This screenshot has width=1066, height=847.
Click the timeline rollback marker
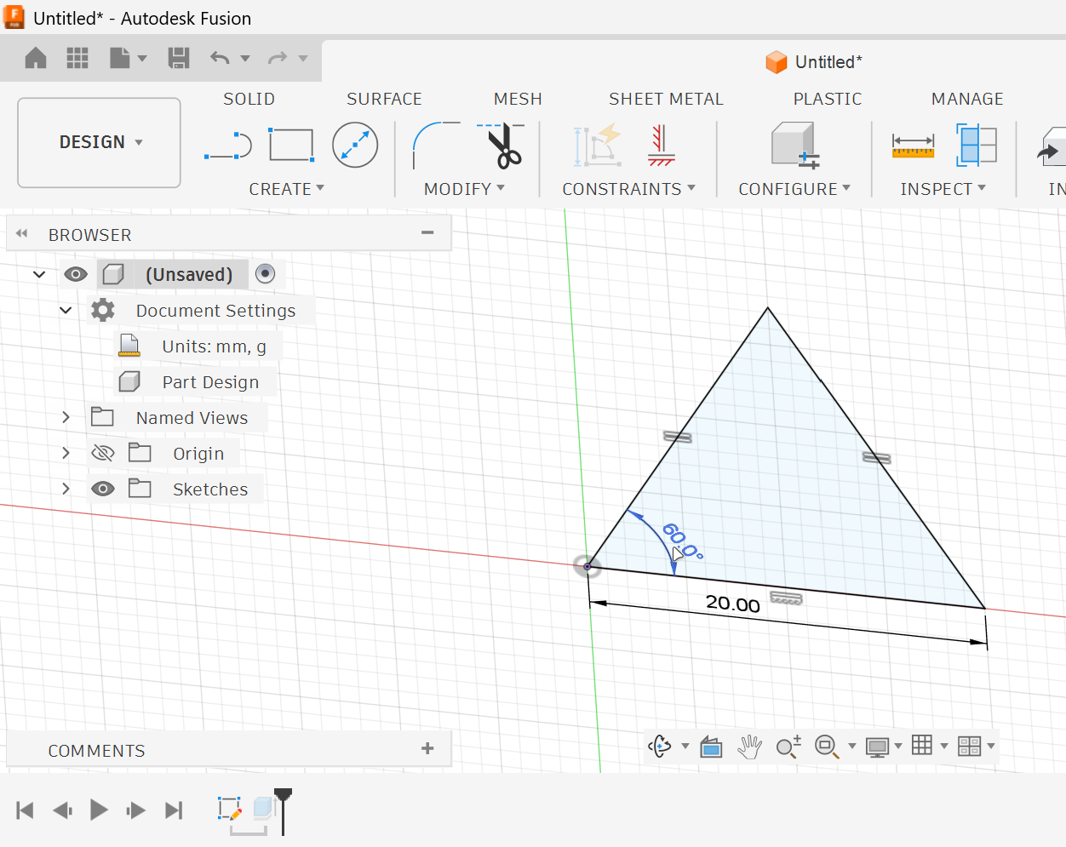pyautogui.click(x=283, y=810)
